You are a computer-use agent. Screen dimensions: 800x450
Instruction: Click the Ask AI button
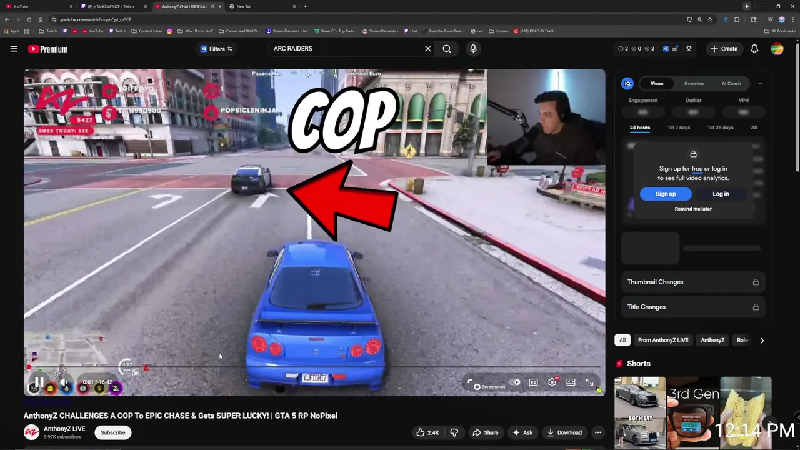pos(522,432)
